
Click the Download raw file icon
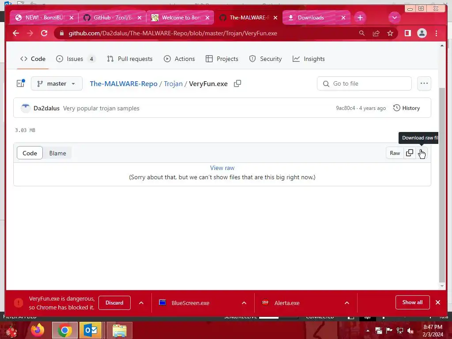(422, 153)
